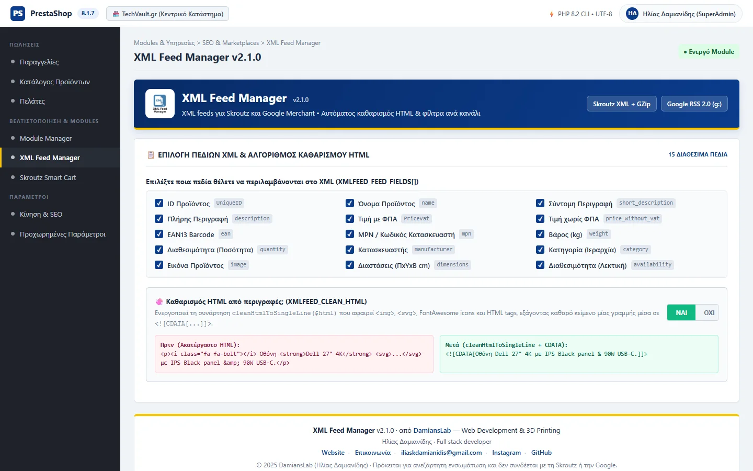753x471 pixels.
Task: Click the clipboard icon beside ΕΠΙΛΟΓΗ ΠΕΔΙΩΝ XML
Action: tap(151, 155)
